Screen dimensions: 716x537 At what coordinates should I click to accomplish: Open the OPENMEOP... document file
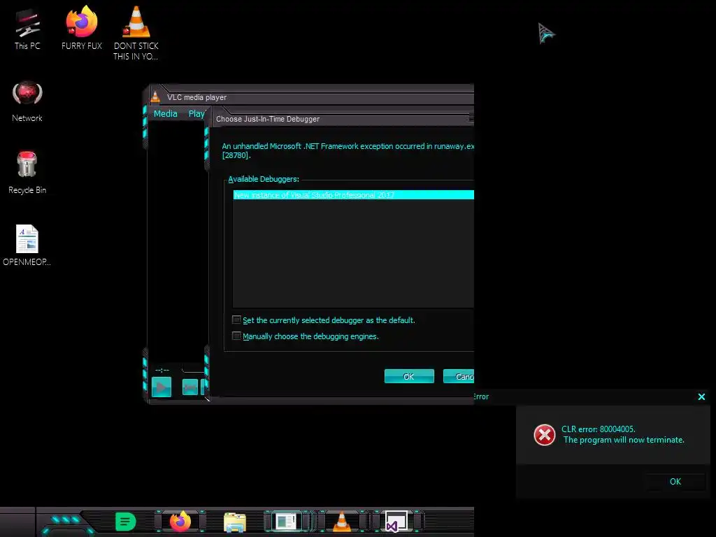(27, 245)
